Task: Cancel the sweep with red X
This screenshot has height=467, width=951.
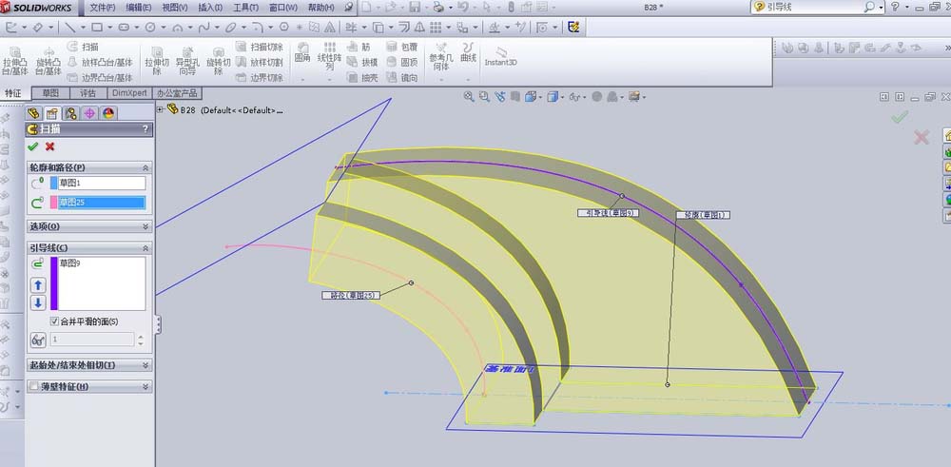Action: (49, 146)
